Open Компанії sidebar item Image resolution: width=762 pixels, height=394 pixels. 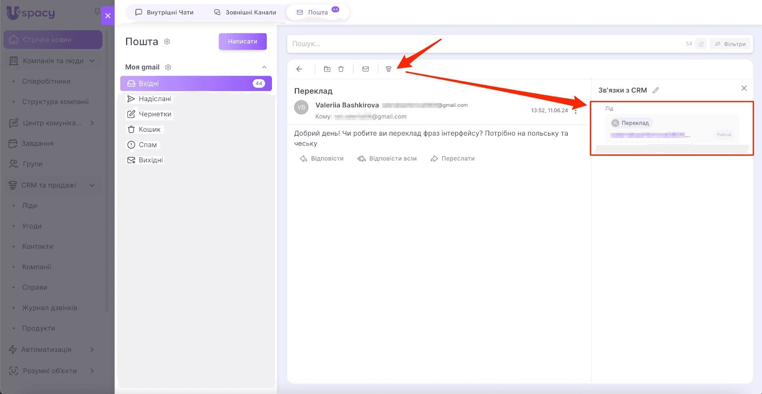pos(37,267)
